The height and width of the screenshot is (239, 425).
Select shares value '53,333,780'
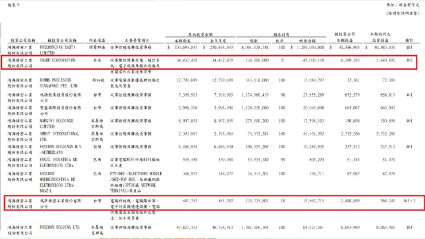(x=258, y=160)
